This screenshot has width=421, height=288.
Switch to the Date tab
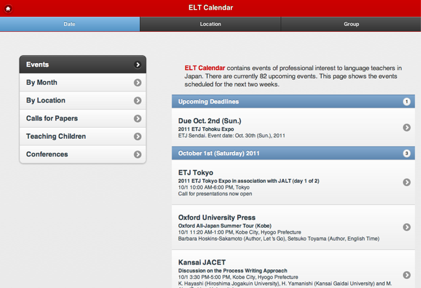70,24
